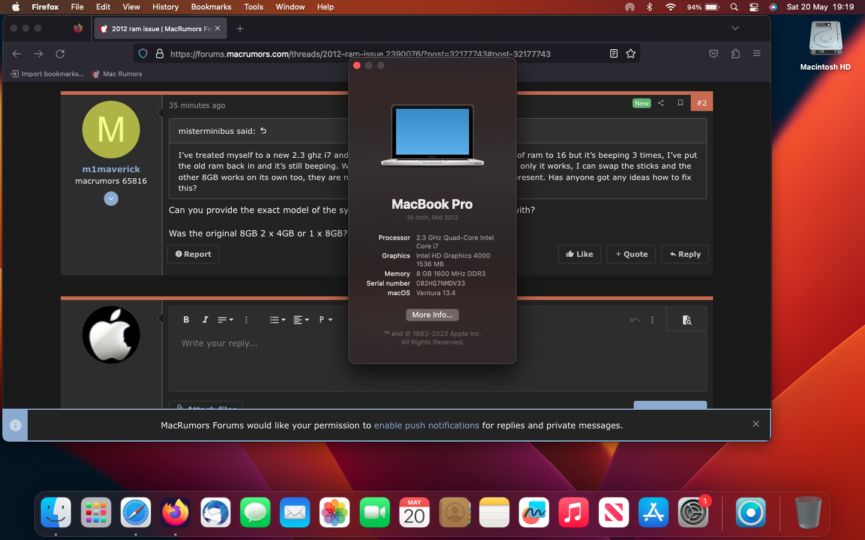Click the address bar URL
The width and height of the screenshot is (865, 540).
coord(360,54)
